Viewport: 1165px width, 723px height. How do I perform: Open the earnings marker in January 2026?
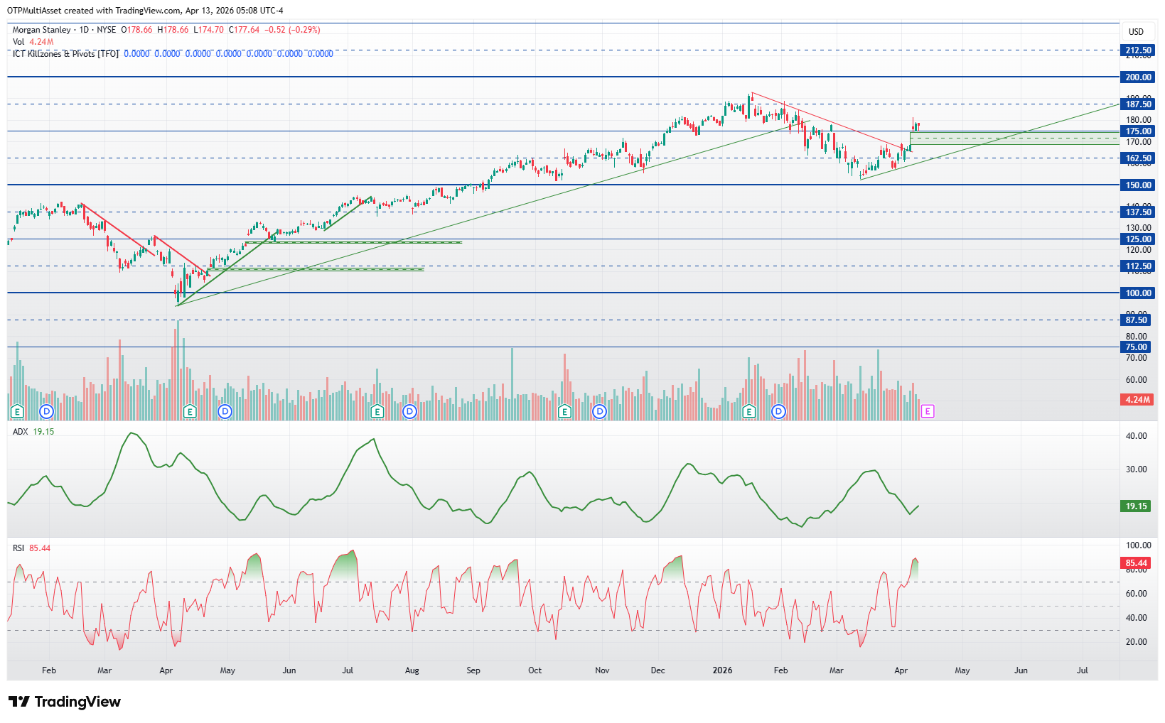748,411
